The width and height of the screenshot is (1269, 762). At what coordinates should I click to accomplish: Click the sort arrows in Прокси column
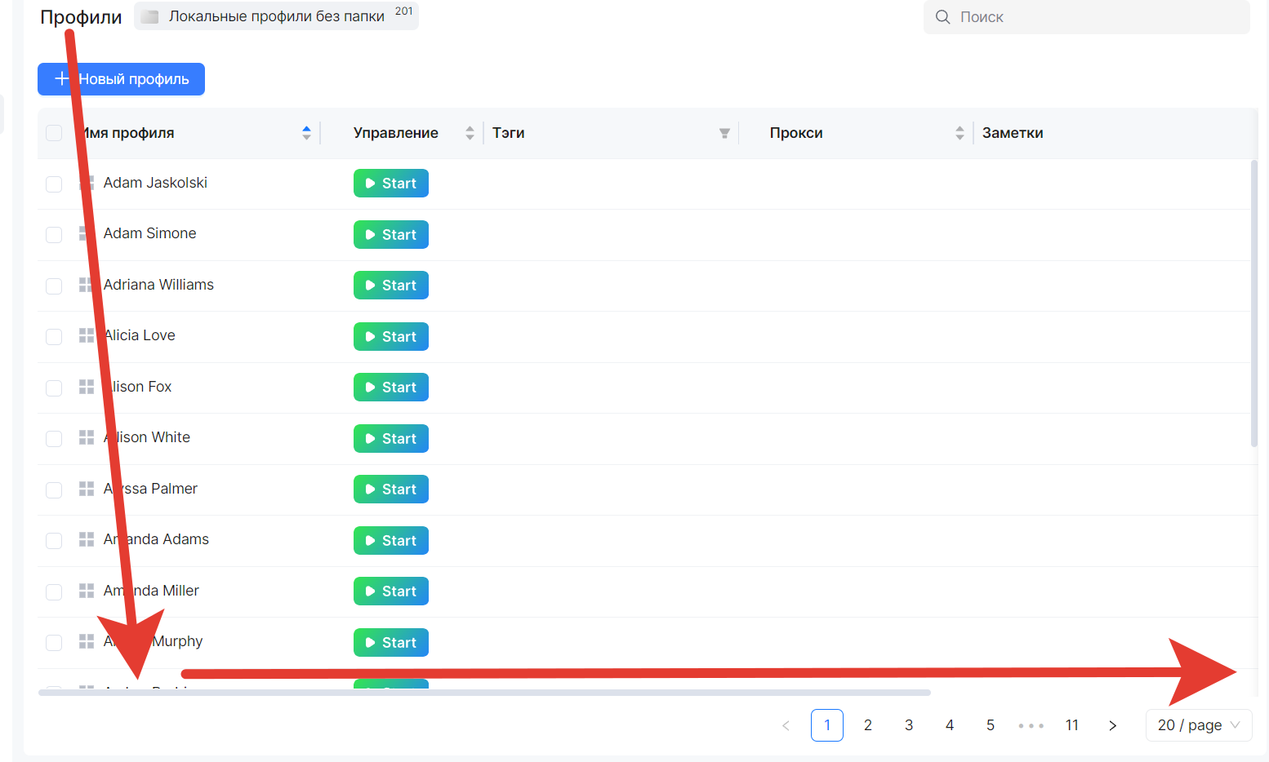pos(960,133)
